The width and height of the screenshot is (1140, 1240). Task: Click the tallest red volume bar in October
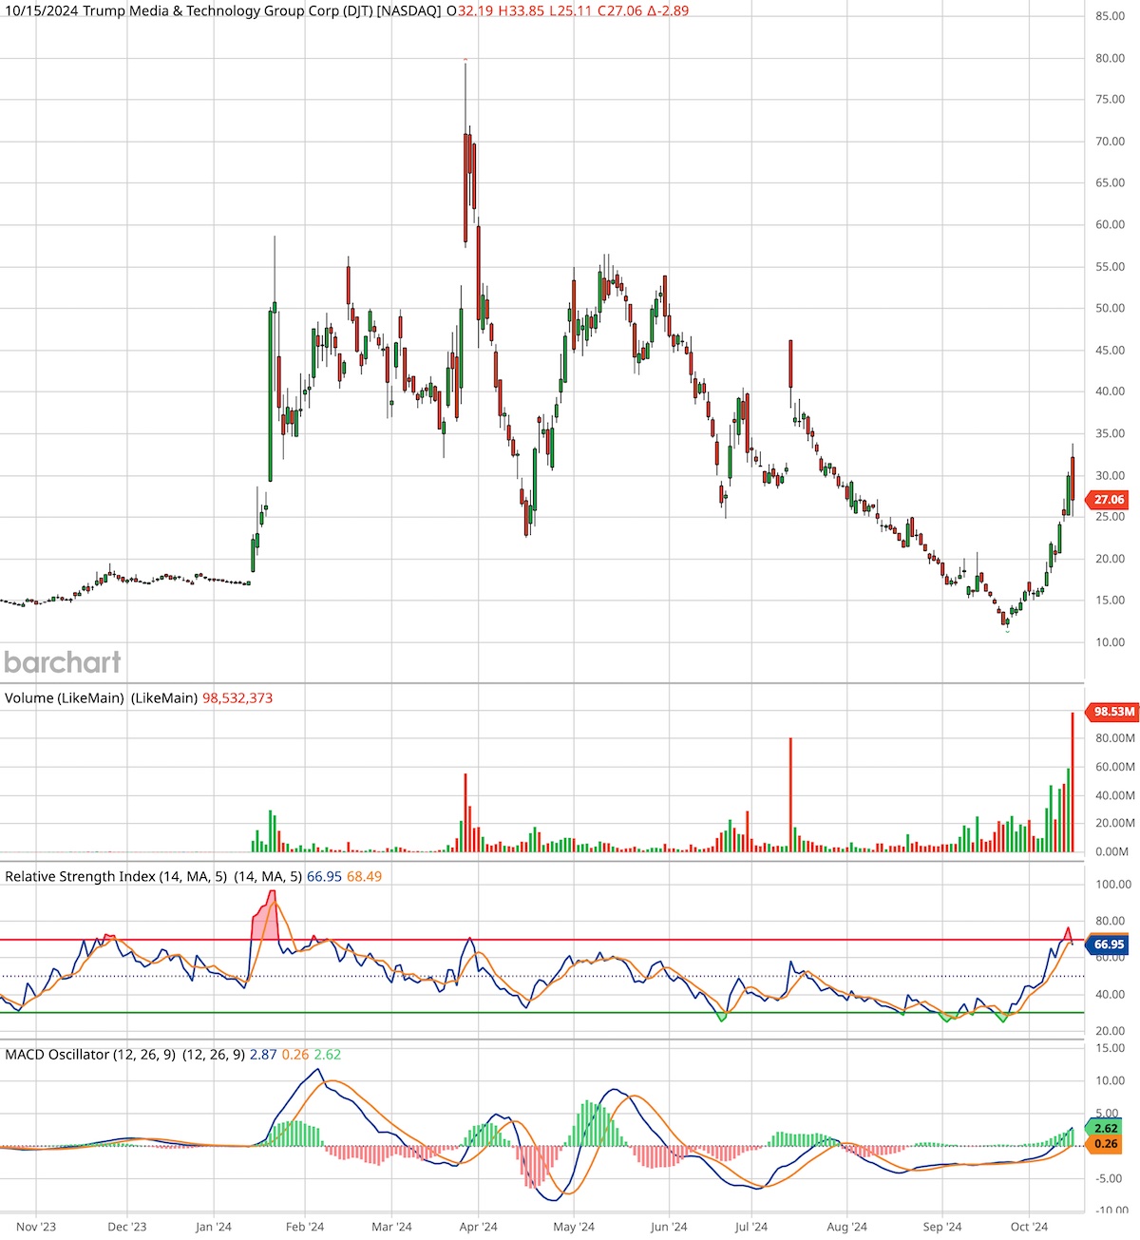[1073, 782]
